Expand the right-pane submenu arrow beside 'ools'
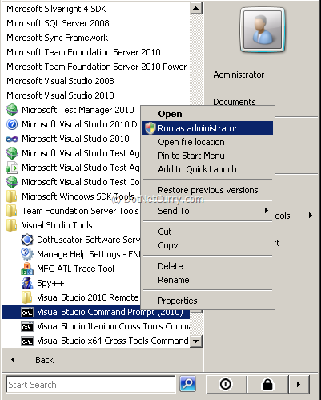 [x=311, y=216]
